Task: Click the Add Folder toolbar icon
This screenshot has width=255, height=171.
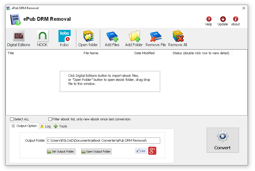Action: point(134,38)
